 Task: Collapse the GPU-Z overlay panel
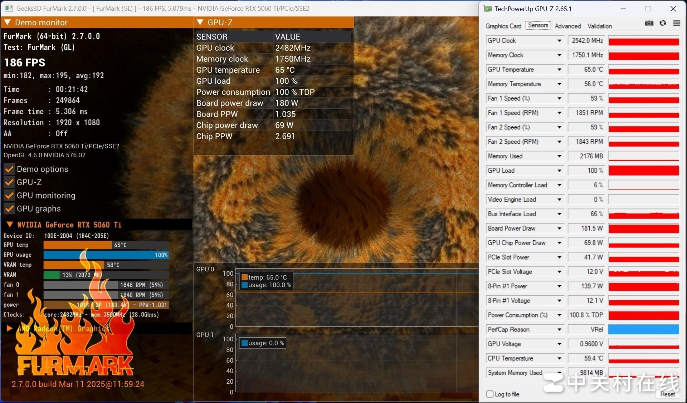pos(200,22)
